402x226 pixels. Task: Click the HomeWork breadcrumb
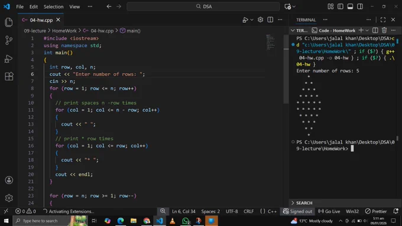[64, 31]
